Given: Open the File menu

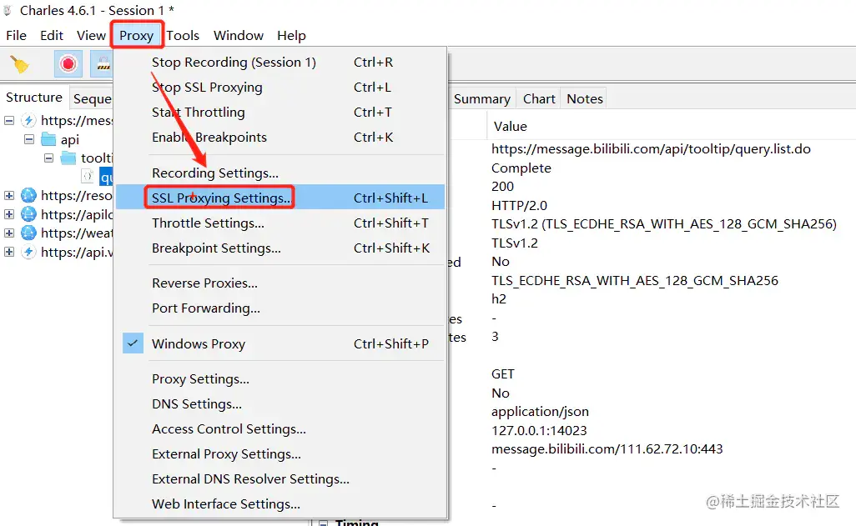Looking at the screenshot, I should pyautogui.click(x=17, y=36).
